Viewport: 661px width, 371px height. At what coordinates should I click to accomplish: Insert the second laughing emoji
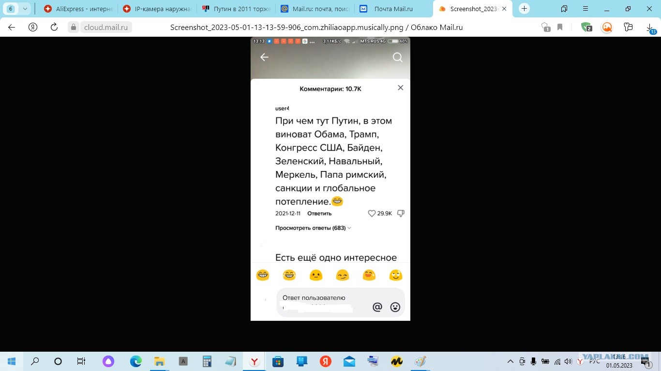click(289, 275)
